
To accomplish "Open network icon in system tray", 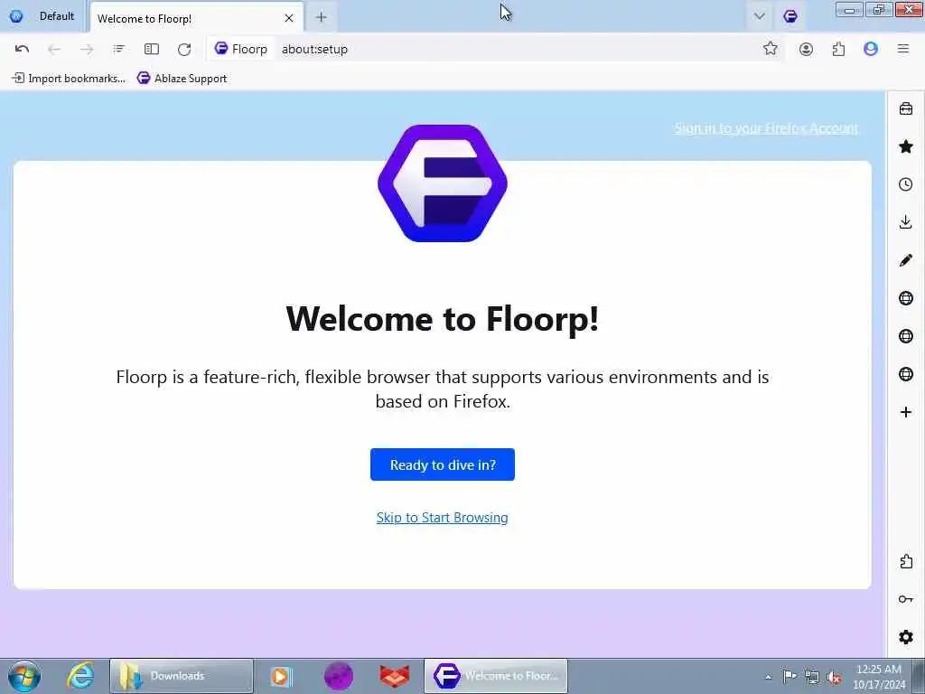I will click(812, 677).
